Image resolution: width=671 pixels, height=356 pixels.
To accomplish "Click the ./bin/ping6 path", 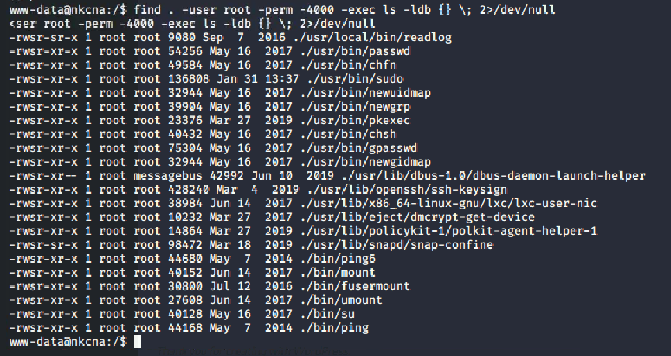I will [x=338, y=259].
